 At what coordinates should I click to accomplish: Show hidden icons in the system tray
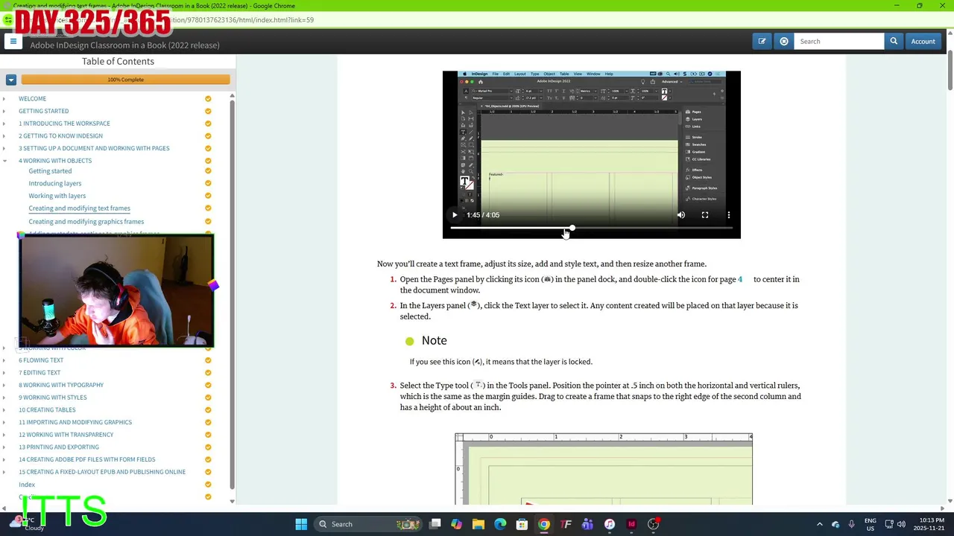[820, 524]
